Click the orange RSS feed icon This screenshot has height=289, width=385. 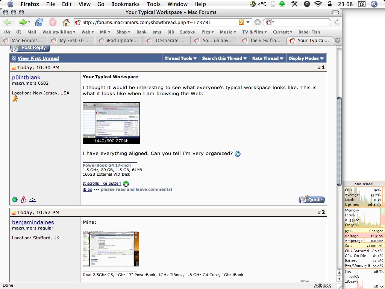(x=241, y=22)
